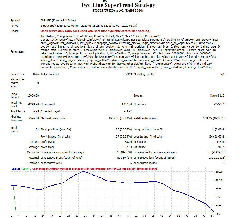Click the Modelling quality n/a value

coord(223,74)
